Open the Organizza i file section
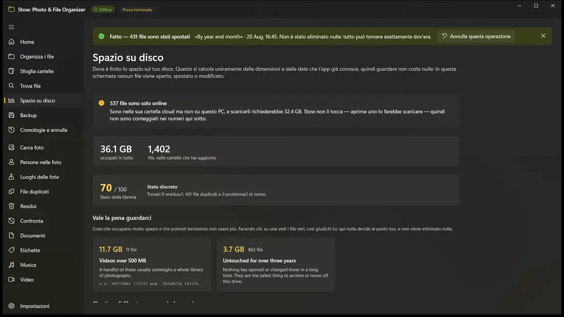Image resolution: width=564 pixels, height=317 pixels. click(x=43, y=56)
